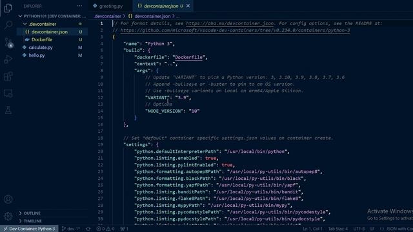Open the Accounts menu icon

point(8,199)
